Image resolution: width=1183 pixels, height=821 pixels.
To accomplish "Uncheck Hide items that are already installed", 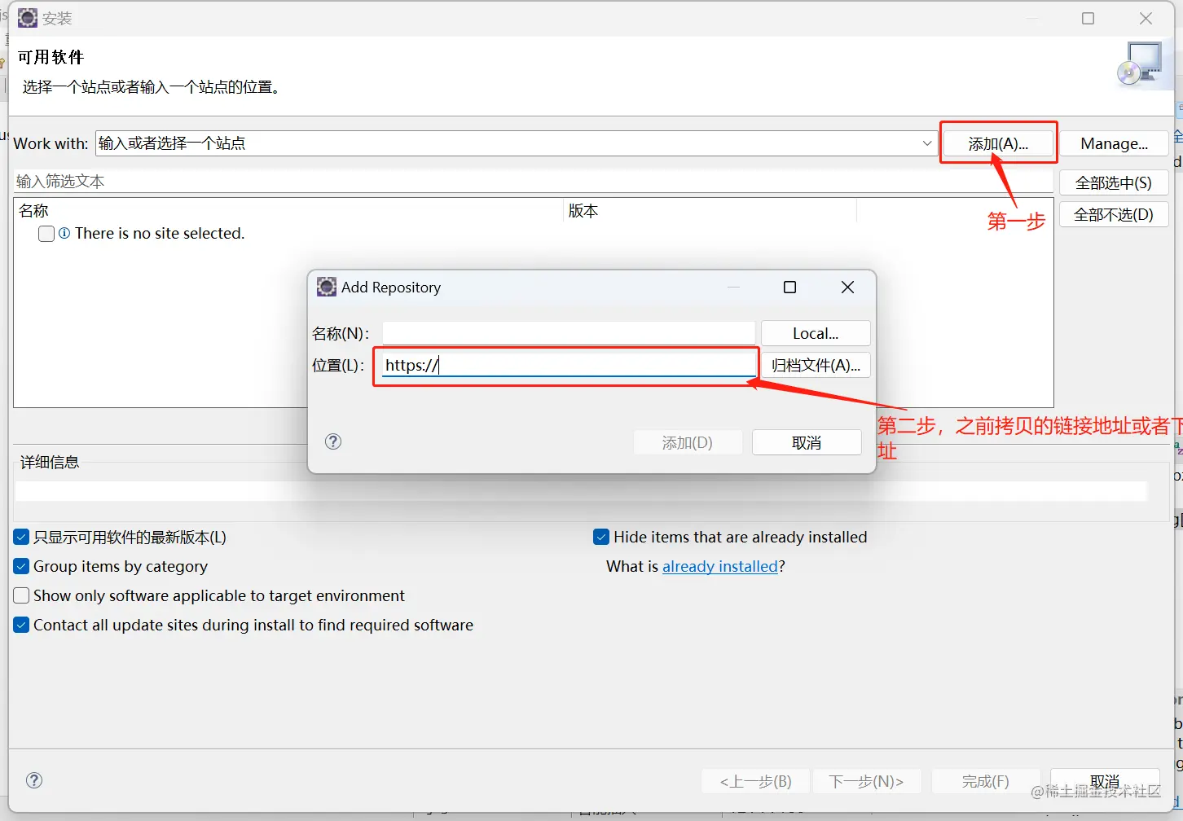I will pyautogui.click(x=601, y=538).
